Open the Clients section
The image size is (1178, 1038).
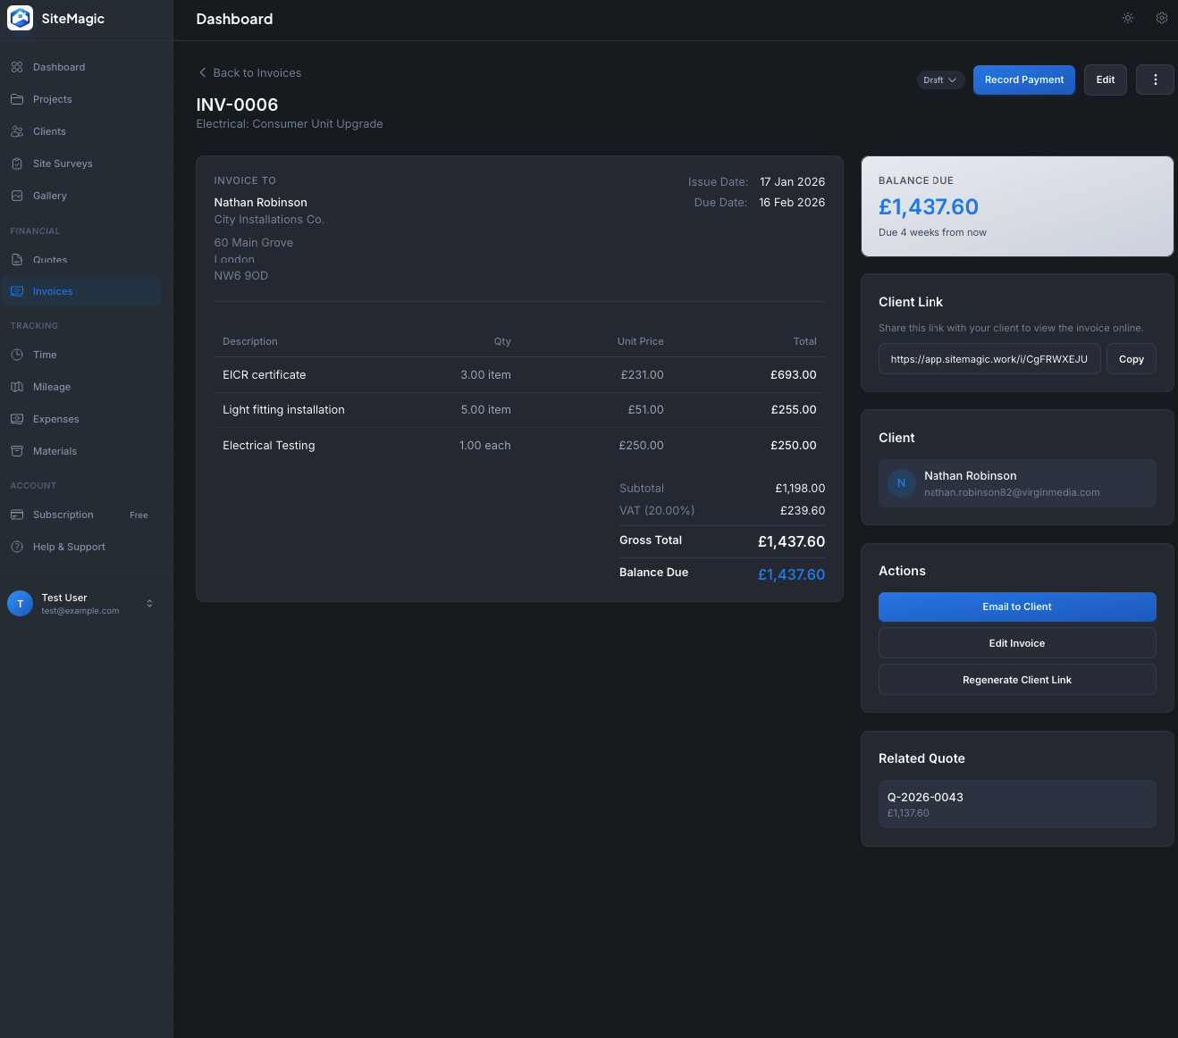pyautogui.click(x=51, y=131)
